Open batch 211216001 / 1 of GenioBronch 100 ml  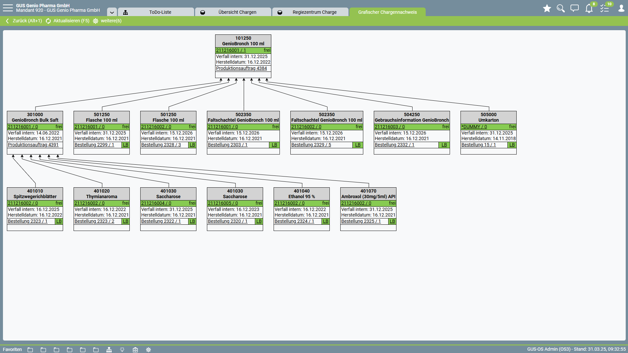231,50
